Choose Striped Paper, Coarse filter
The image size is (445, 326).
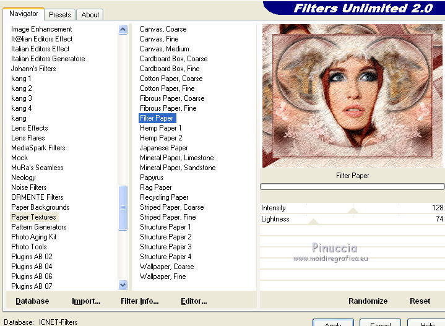tap(171, 207)
